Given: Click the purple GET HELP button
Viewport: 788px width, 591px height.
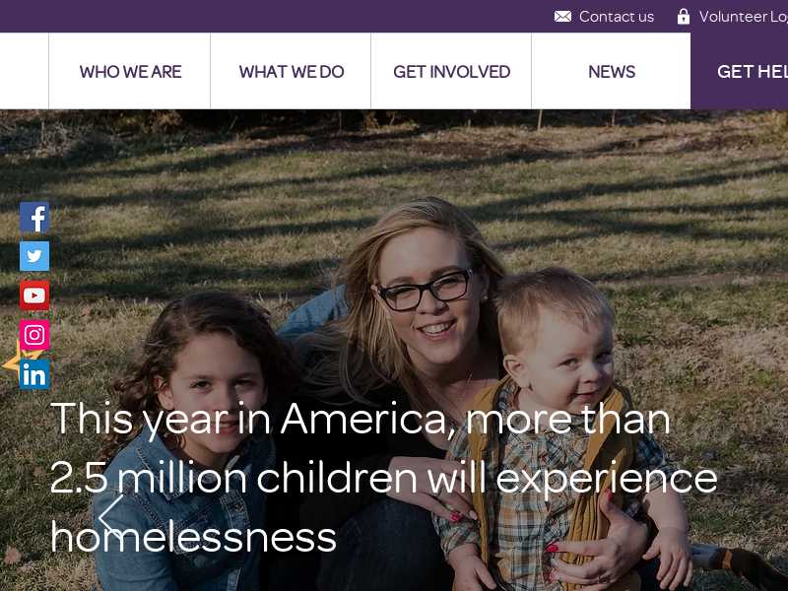Looking at the screenshot, I should click(x=740, y=71).
